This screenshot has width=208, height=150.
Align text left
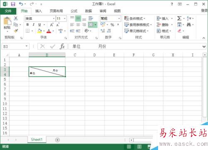pyautogui.click(x=72, y=24)
